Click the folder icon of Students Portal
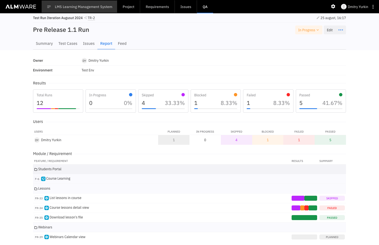Viewport: 379px width, 245px height. tap(36, 169)
